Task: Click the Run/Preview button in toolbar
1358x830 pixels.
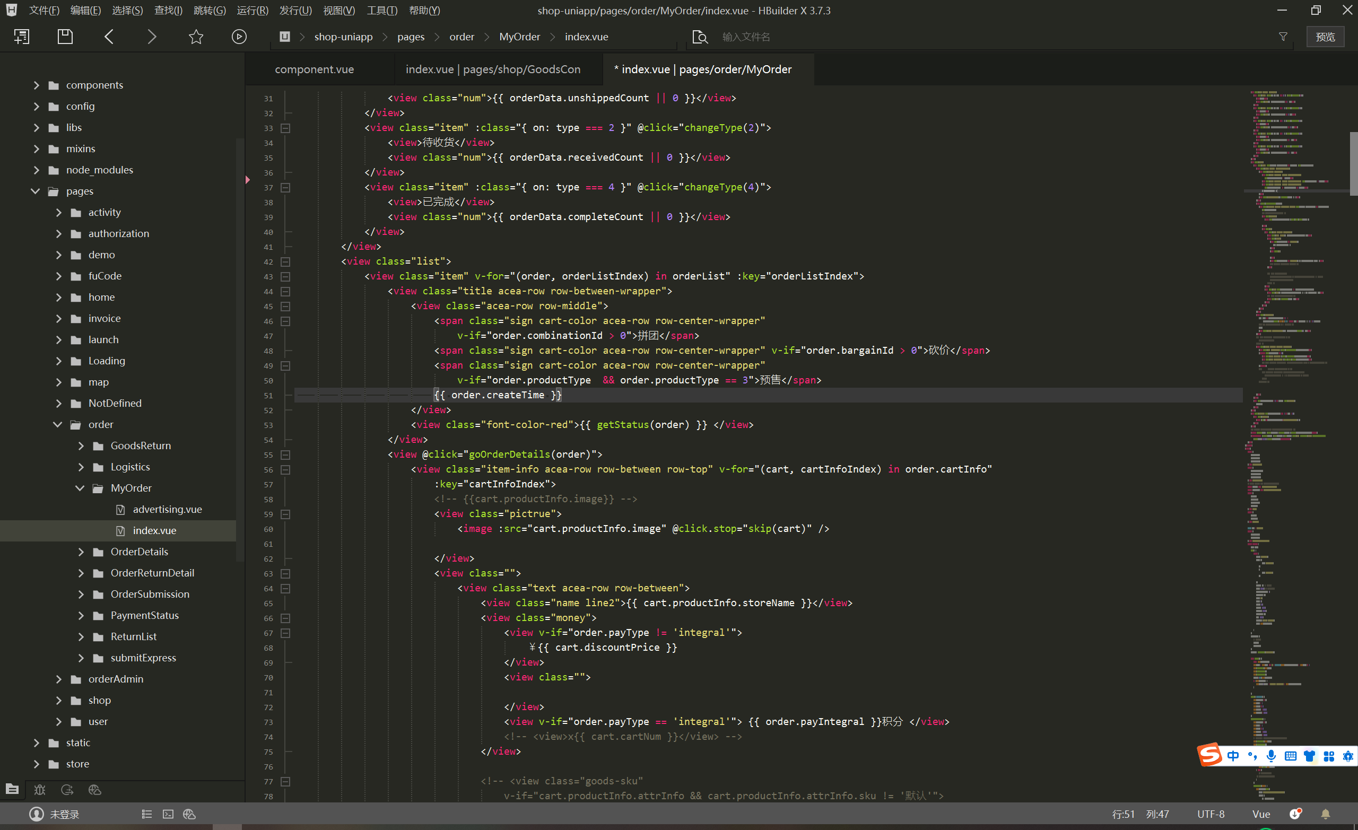Action: [239, 37]
